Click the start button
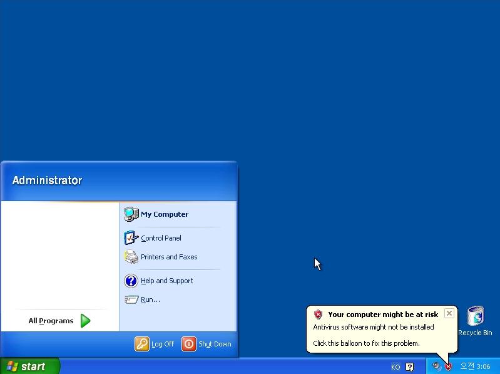The width and height of the screenshot is (500, 374). click(x=29, y=366)
